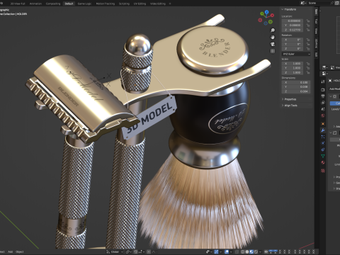Toggle viewport overlays button

tap(227, 251)
